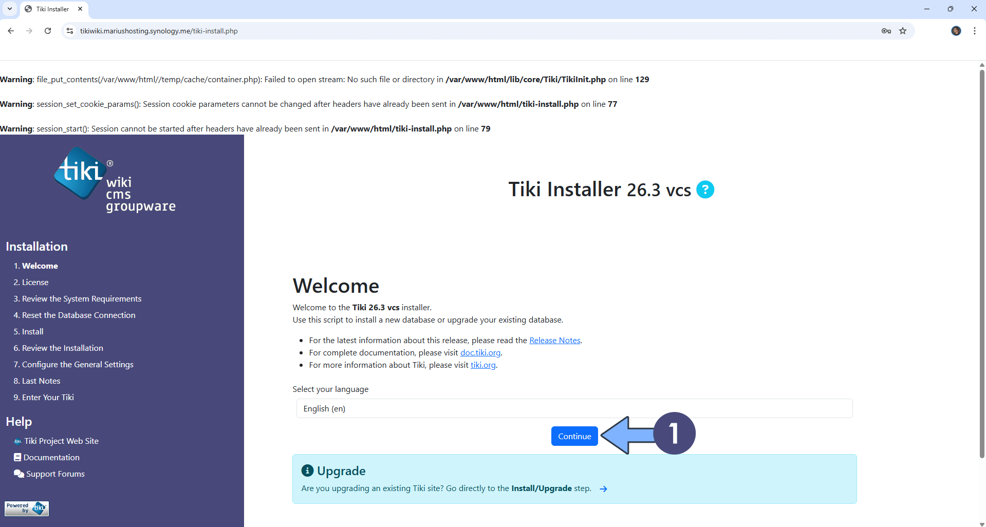Viewport: 986px width, 527px height.
Task: Click the Support Forums speech bubble icon
Action: tap(18, 474)
